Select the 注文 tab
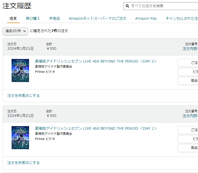Screen dimensions: 198x173 click(13, 18)
